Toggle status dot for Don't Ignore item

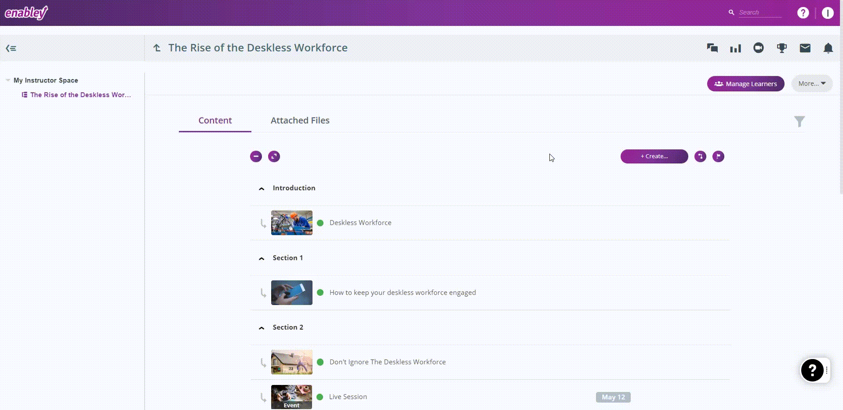click(x=320, y=362)
